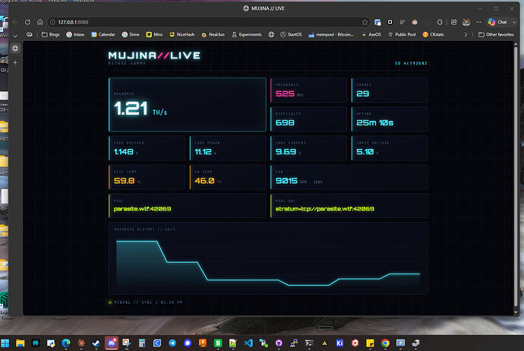The height and width of the screenshot is (351, 524).
Task: Open the Copilot Chat button
Action: [x=498, y=22]
